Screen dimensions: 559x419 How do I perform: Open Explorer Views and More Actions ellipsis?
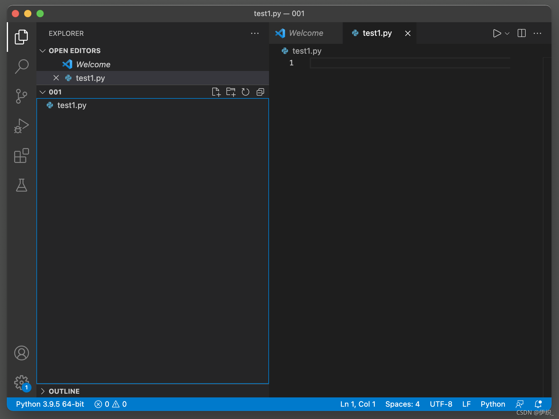point(255,33)
